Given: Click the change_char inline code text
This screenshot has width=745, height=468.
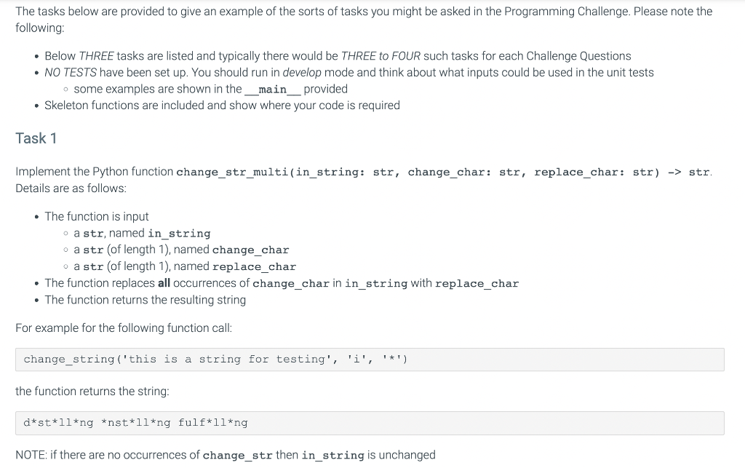Looking at the screenshot, I should 250,250.
